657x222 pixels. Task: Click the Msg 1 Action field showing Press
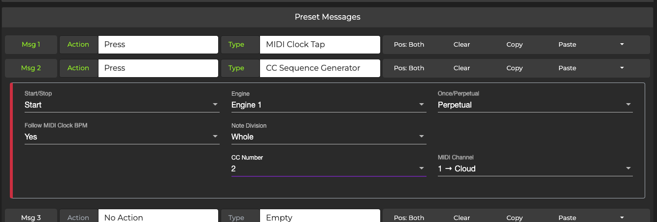pyautogui.click(x=158, y=44)
